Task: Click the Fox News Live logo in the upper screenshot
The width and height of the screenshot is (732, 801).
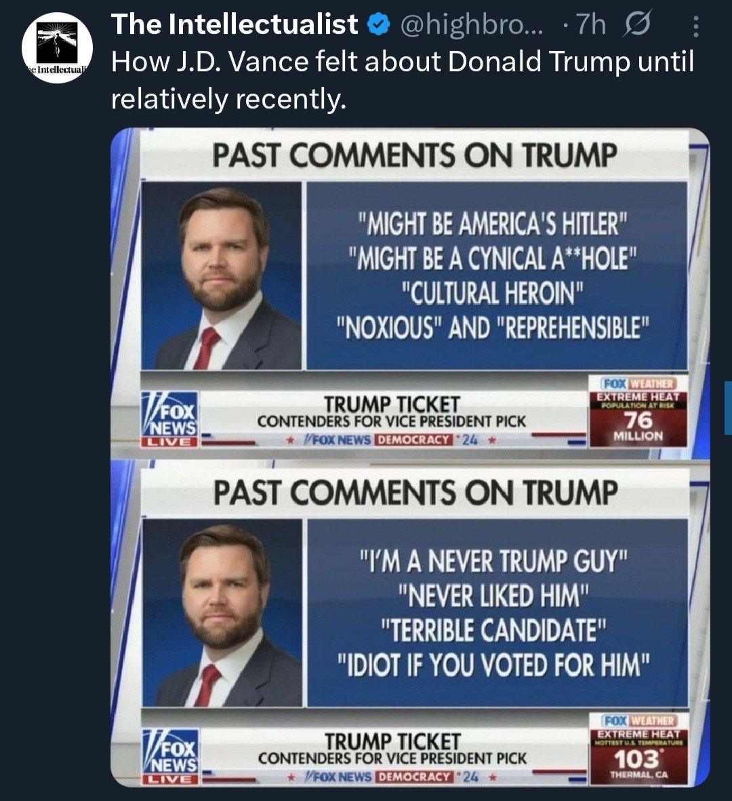Action: pyautogui.click(x=169, y=419)
